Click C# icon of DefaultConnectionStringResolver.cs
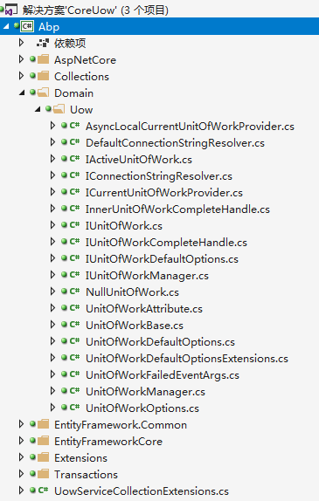This screenshot has width=319, height=501. 74,142
